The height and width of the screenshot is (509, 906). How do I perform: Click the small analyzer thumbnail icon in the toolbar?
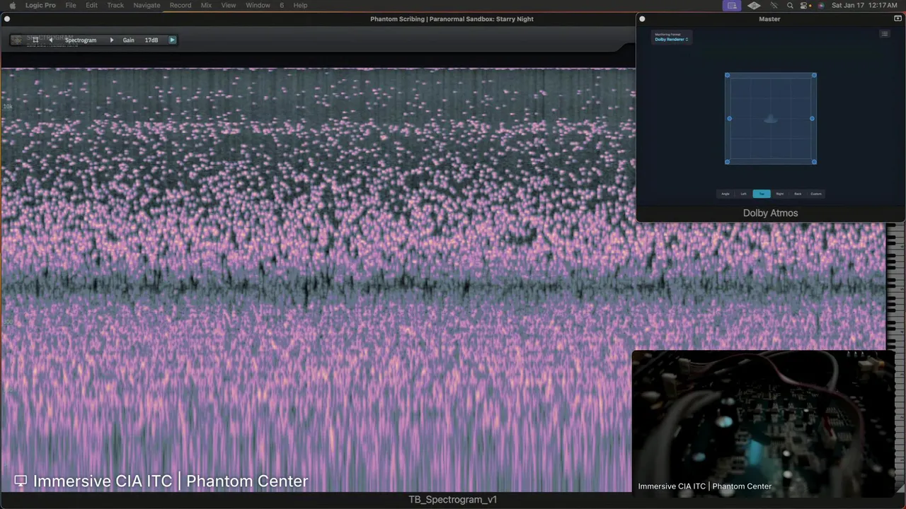coord(17,40)
